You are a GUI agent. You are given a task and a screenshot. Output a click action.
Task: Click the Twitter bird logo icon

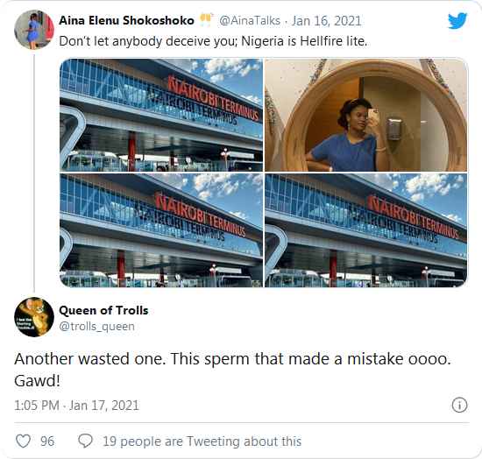coord(457,20)
